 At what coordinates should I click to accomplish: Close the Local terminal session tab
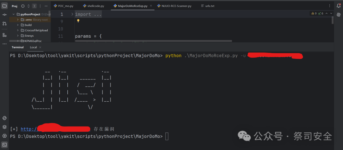pyautogui.click(x=40, y=47)
